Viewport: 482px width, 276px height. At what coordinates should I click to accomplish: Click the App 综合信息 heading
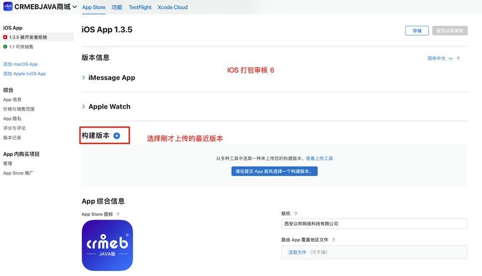pyautogui.click(x=103, y=201)
